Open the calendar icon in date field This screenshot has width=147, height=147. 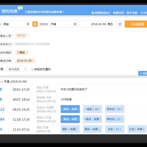click(120, 24)
